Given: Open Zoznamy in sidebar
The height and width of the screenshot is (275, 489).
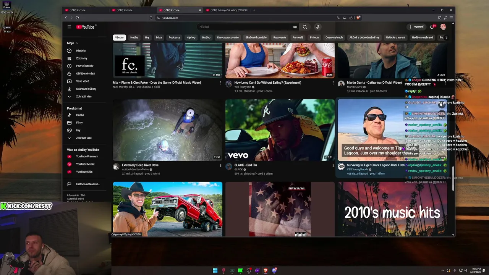Looking at the screenshot, I should click(x=83, y=58).
